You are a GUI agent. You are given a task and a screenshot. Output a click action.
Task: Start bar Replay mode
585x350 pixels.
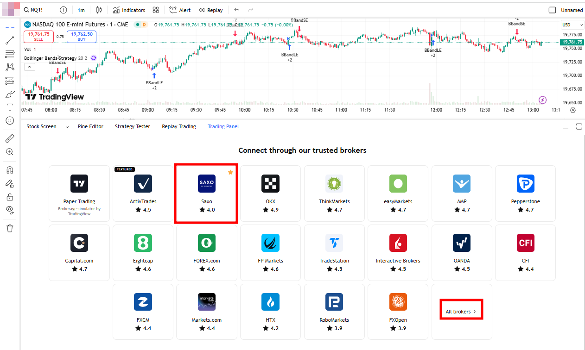point(210,10)
